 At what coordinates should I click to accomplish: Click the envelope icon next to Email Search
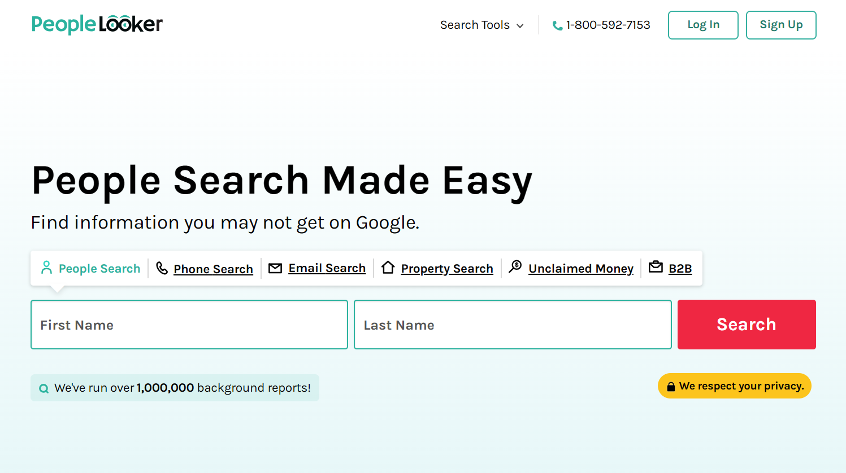point(275,268)
